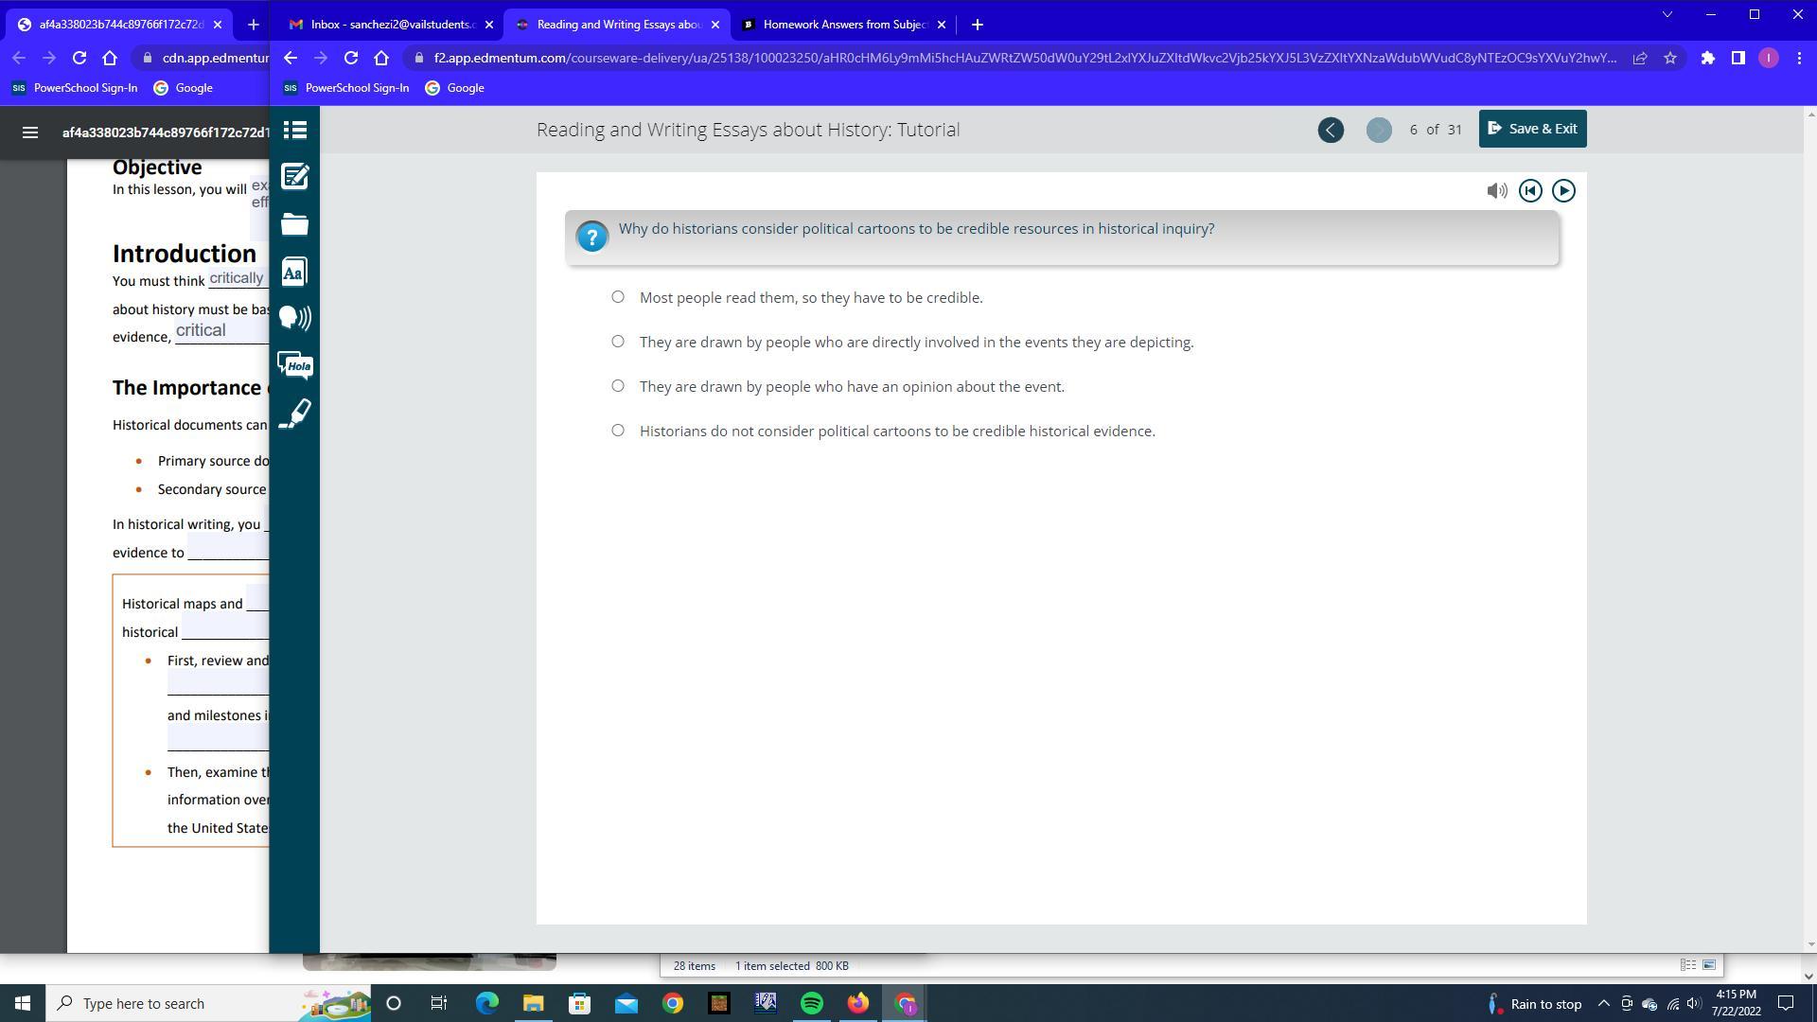The width and height of the screenshot is (1817, 1022).
Task: Open the Hola translation tool
Action: (x=294, y=365)
